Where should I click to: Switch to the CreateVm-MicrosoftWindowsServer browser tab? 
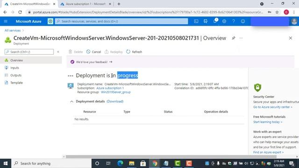(x=30, y=4)
